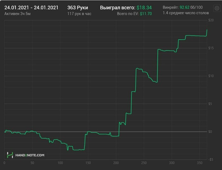Click the -$5 y-axis label
The image size is (222, 170).
(x=211, y=160)
